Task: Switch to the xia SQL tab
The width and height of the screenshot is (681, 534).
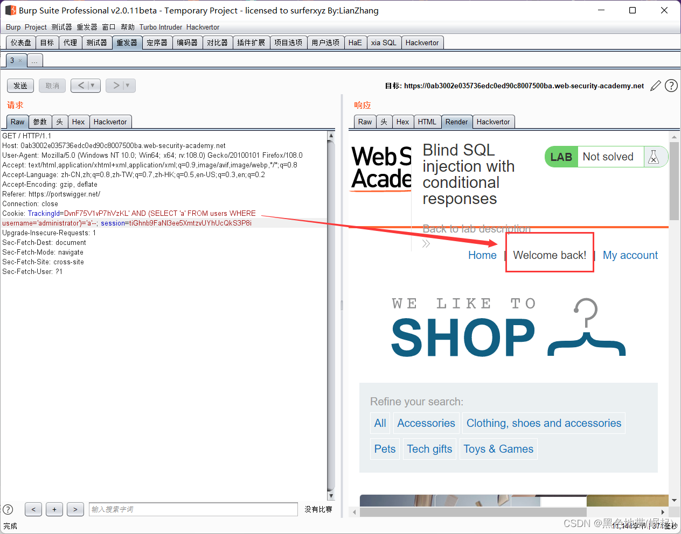Action: pos(384,43)
